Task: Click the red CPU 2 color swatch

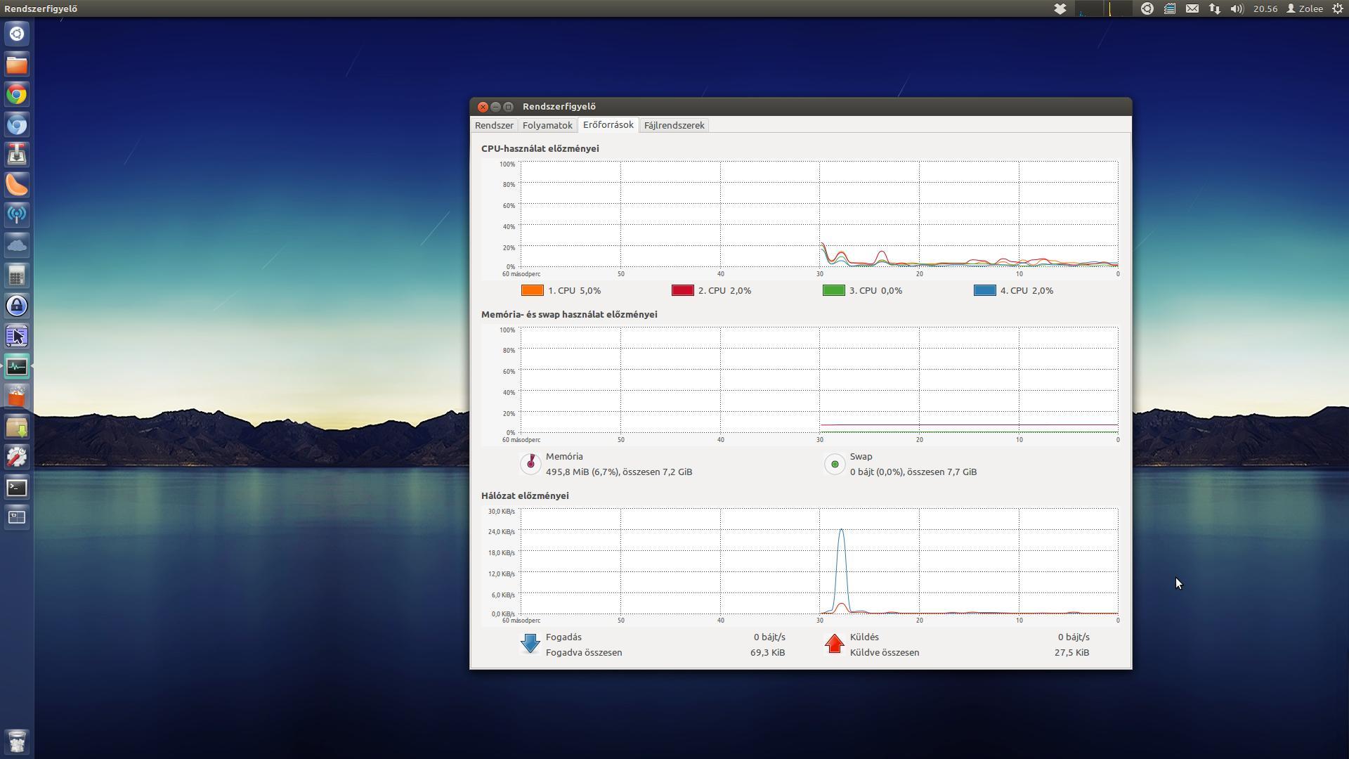Action: click(683, 290)
